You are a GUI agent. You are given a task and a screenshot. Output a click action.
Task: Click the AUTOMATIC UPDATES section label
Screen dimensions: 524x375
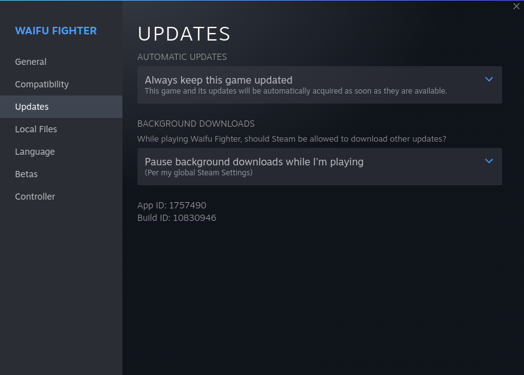click(x=182, y=57)
